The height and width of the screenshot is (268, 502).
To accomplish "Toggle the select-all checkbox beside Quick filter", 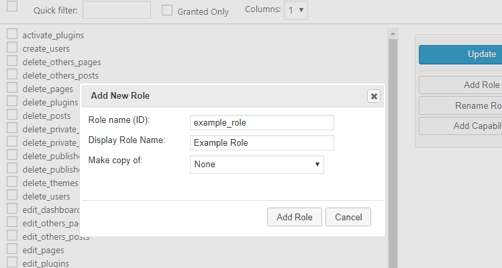I will (x=12, y=6).
